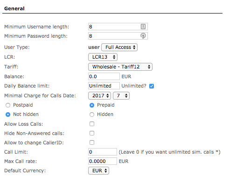
Task: Open the User Type Full Access dropdown
Action: pos(119,47)
